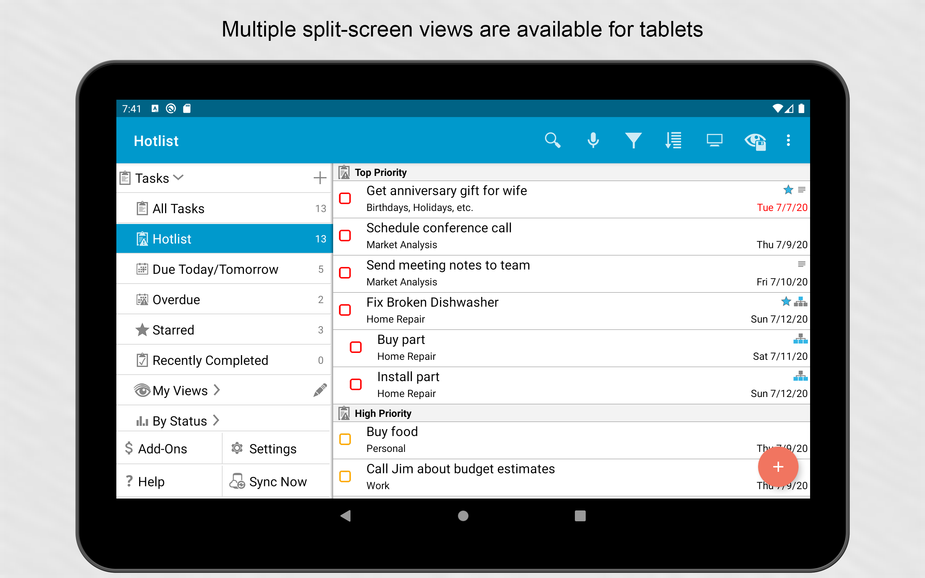Open the filter funnel icon
Image resolution: width=925 pixels, height=578 pixels.
point(633,140)
